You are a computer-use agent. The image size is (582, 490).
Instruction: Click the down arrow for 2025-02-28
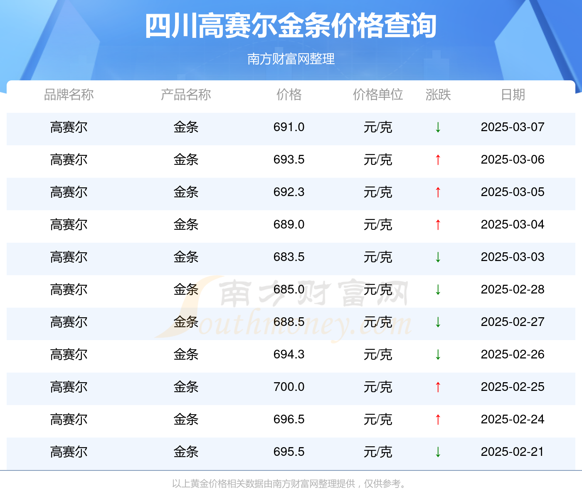[438, 289]
